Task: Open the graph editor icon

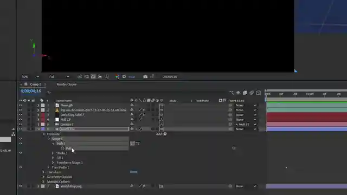Action: tap(258, 93)
